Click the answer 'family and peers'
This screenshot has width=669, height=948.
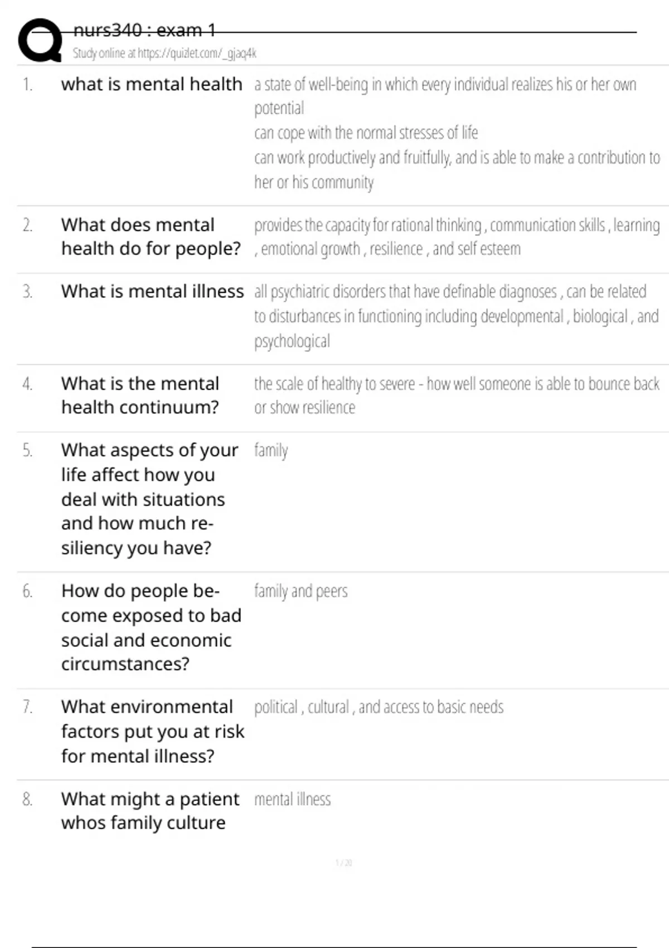(300, 591)
